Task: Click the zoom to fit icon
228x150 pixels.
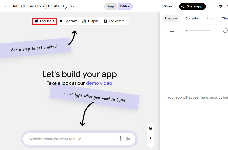Action: pos(151,129)
